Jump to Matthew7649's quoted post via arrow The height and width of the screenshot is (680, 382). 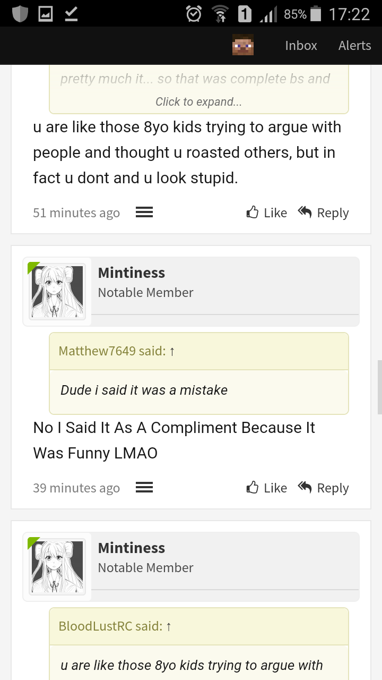pyautogui.click(x=172, y=351)
